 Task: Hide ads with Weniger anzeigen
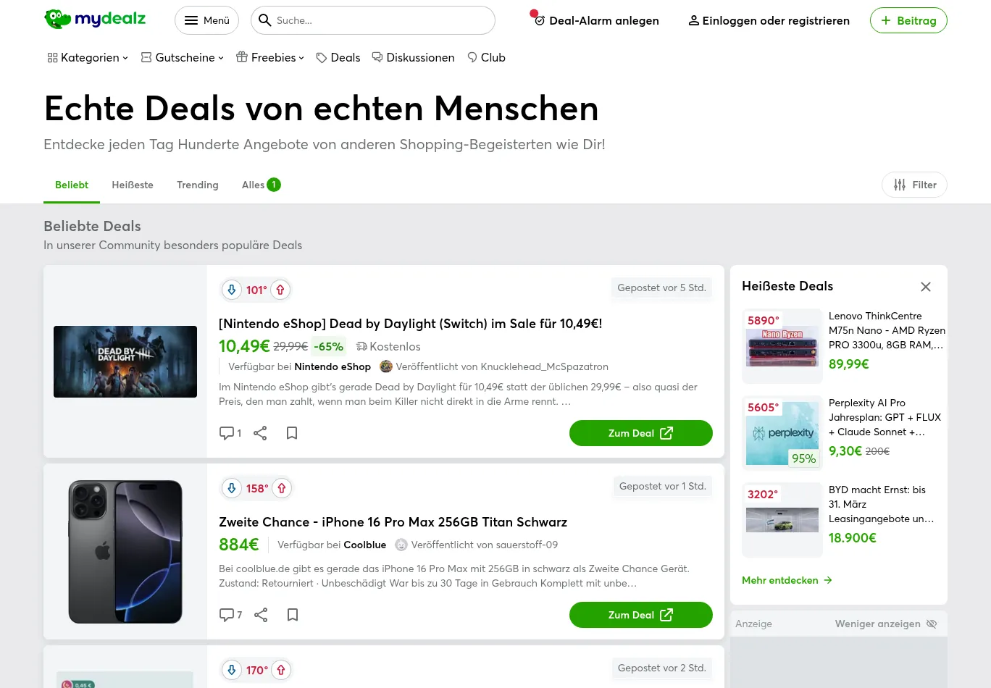click(x=886, y=624)
